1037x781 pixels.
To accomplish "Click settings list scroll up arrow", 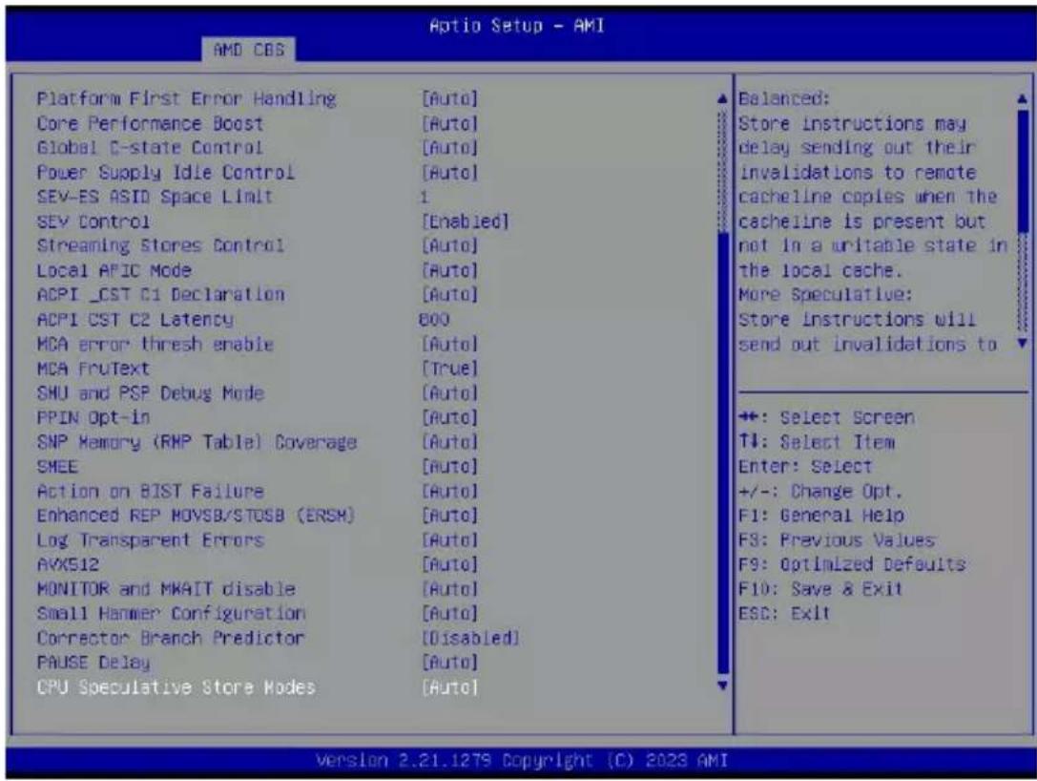I will pos(722,99).
